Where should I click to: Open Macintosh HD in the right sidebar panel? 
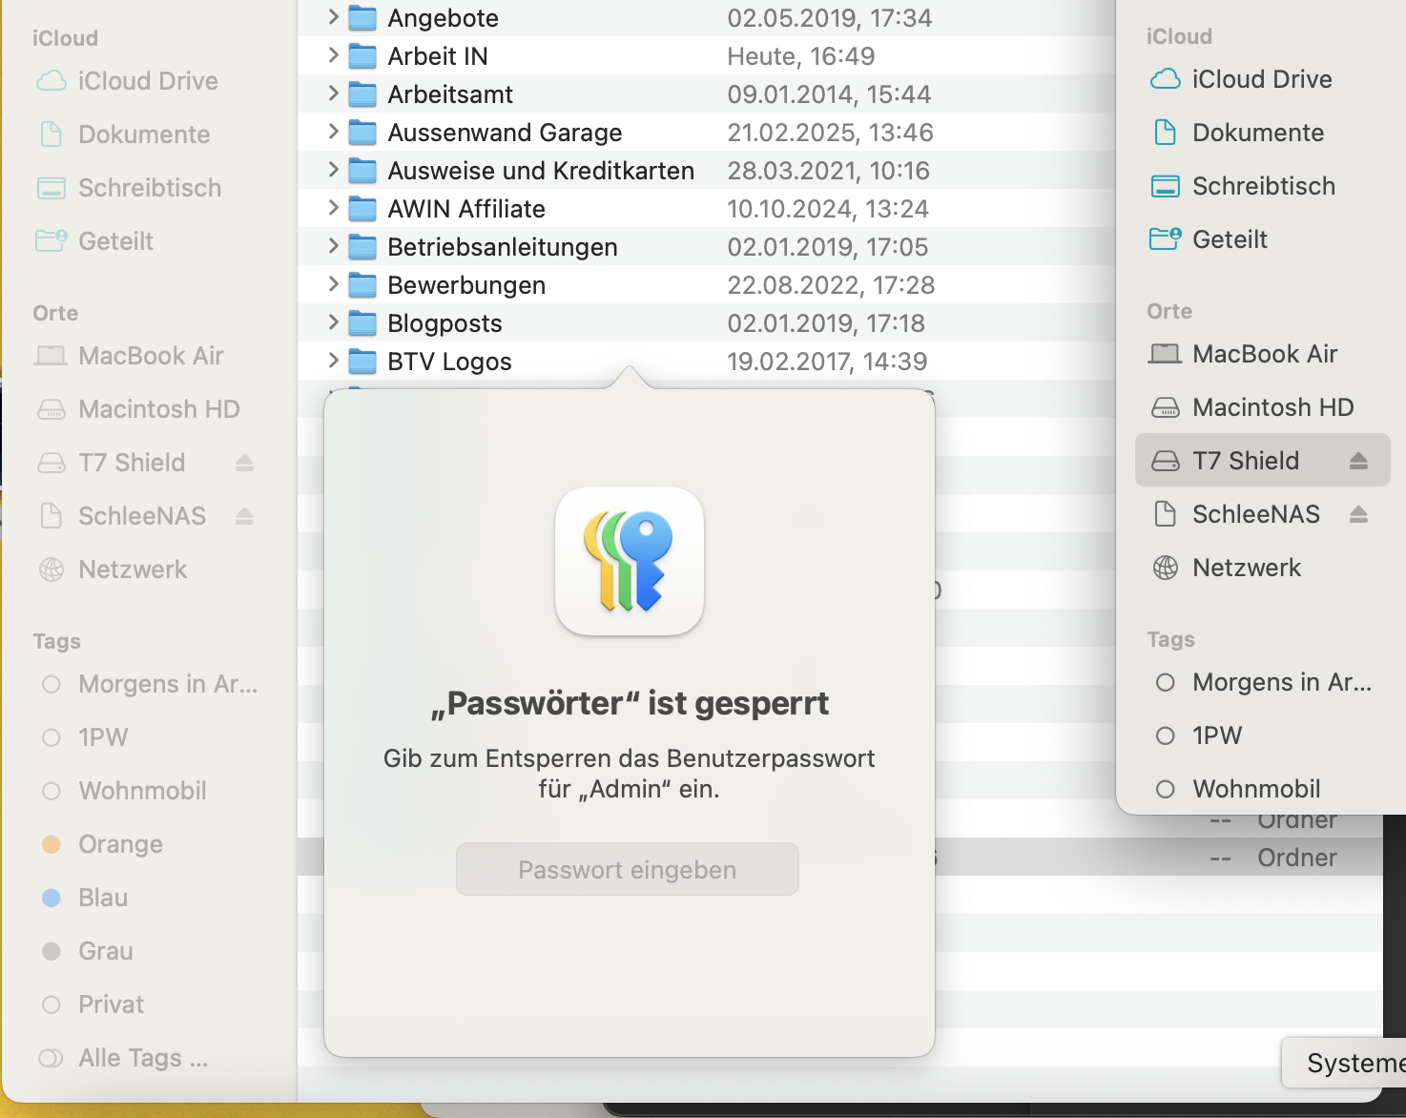tap(1251, 407)
